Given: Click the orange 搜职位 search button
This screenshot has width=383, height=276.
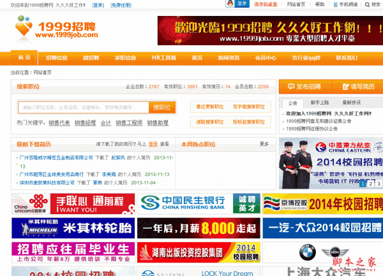Looking at the screenshot, I should 162,108.
